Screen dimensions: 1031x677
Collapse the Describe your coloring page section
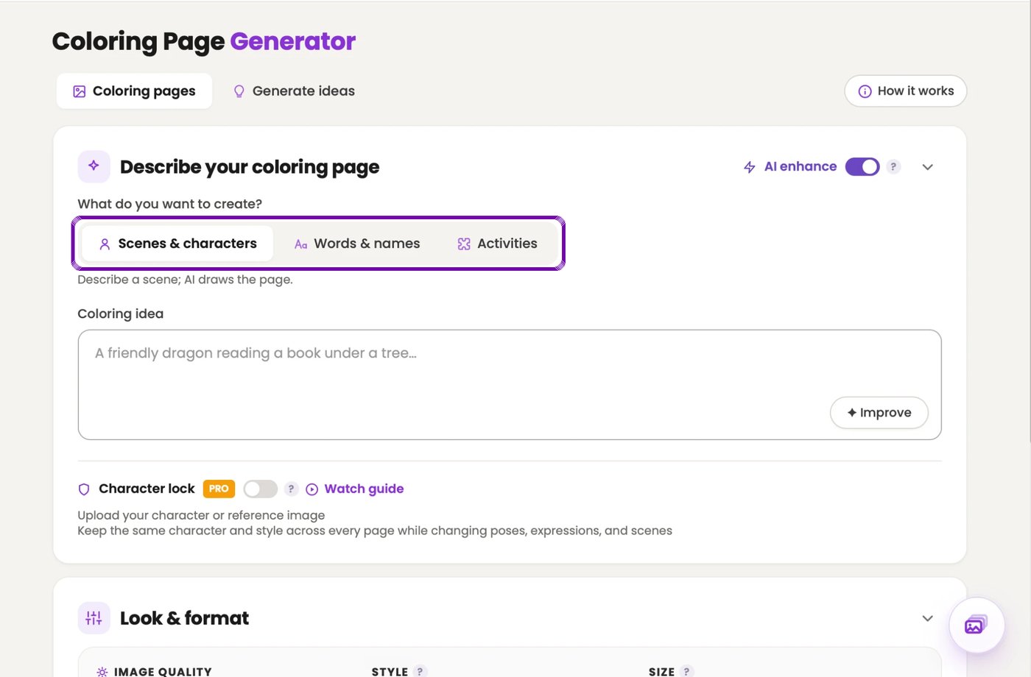click(x=927, y=167)
